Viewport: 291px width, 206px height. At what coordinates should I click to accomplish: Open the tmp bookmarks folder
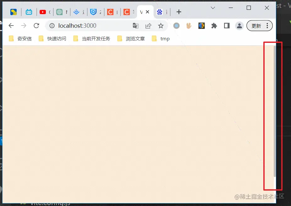coord(164,38)
